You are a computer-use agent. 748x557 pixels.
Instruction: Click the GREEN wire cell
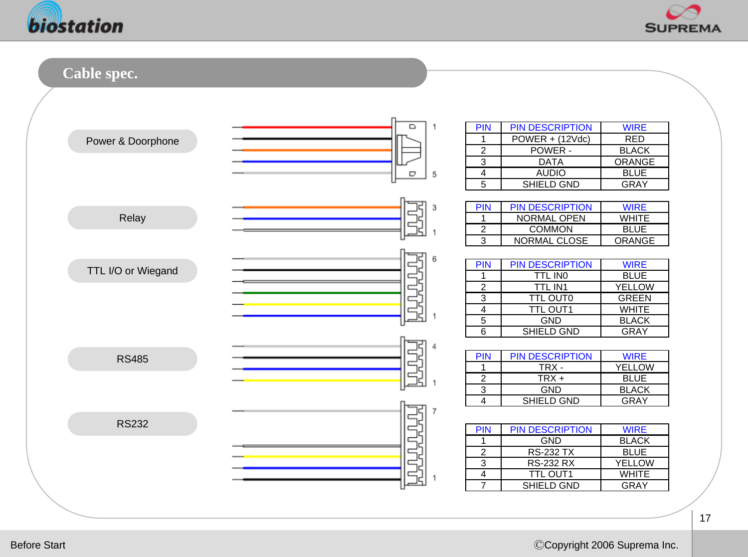pos(635,298)
